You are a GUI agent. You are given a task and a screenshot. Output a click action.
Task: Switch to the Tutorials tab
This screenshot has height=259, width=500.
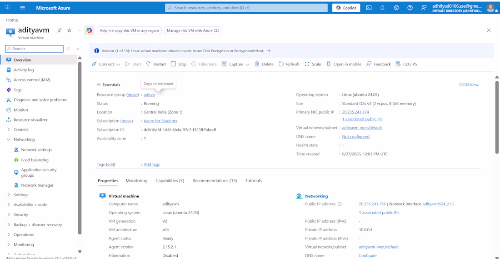click(253, 181)
